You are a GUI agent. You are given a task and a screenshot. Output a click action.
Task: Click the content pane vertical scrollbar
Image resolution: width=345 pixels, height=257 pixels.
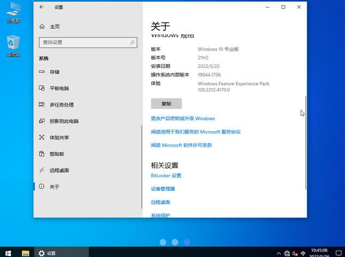[x=306, y=142]
